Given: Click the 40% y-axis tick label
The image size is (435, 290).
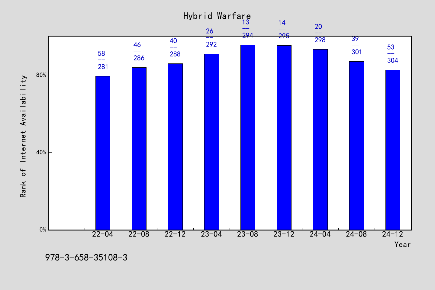Looking at the screenshot, I should [x=41, y=152].
